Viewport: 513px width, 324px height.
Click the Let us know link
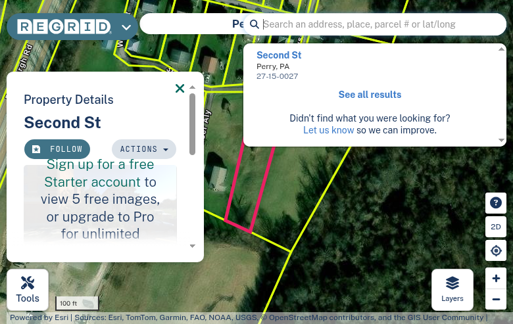[x=328, y=130]
